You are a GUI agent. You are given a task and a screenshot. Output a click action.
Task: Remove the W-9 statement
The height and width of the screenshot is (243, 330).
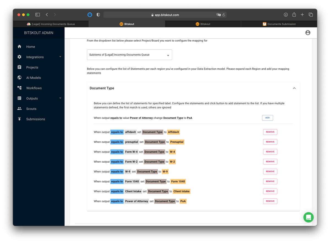pyautogui.click(x=270, y=171)
